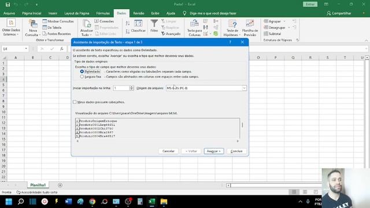Click Atualizar Tudo refresh icon
The height and width of the screenshot is (208, 370).
coord(87,24)
